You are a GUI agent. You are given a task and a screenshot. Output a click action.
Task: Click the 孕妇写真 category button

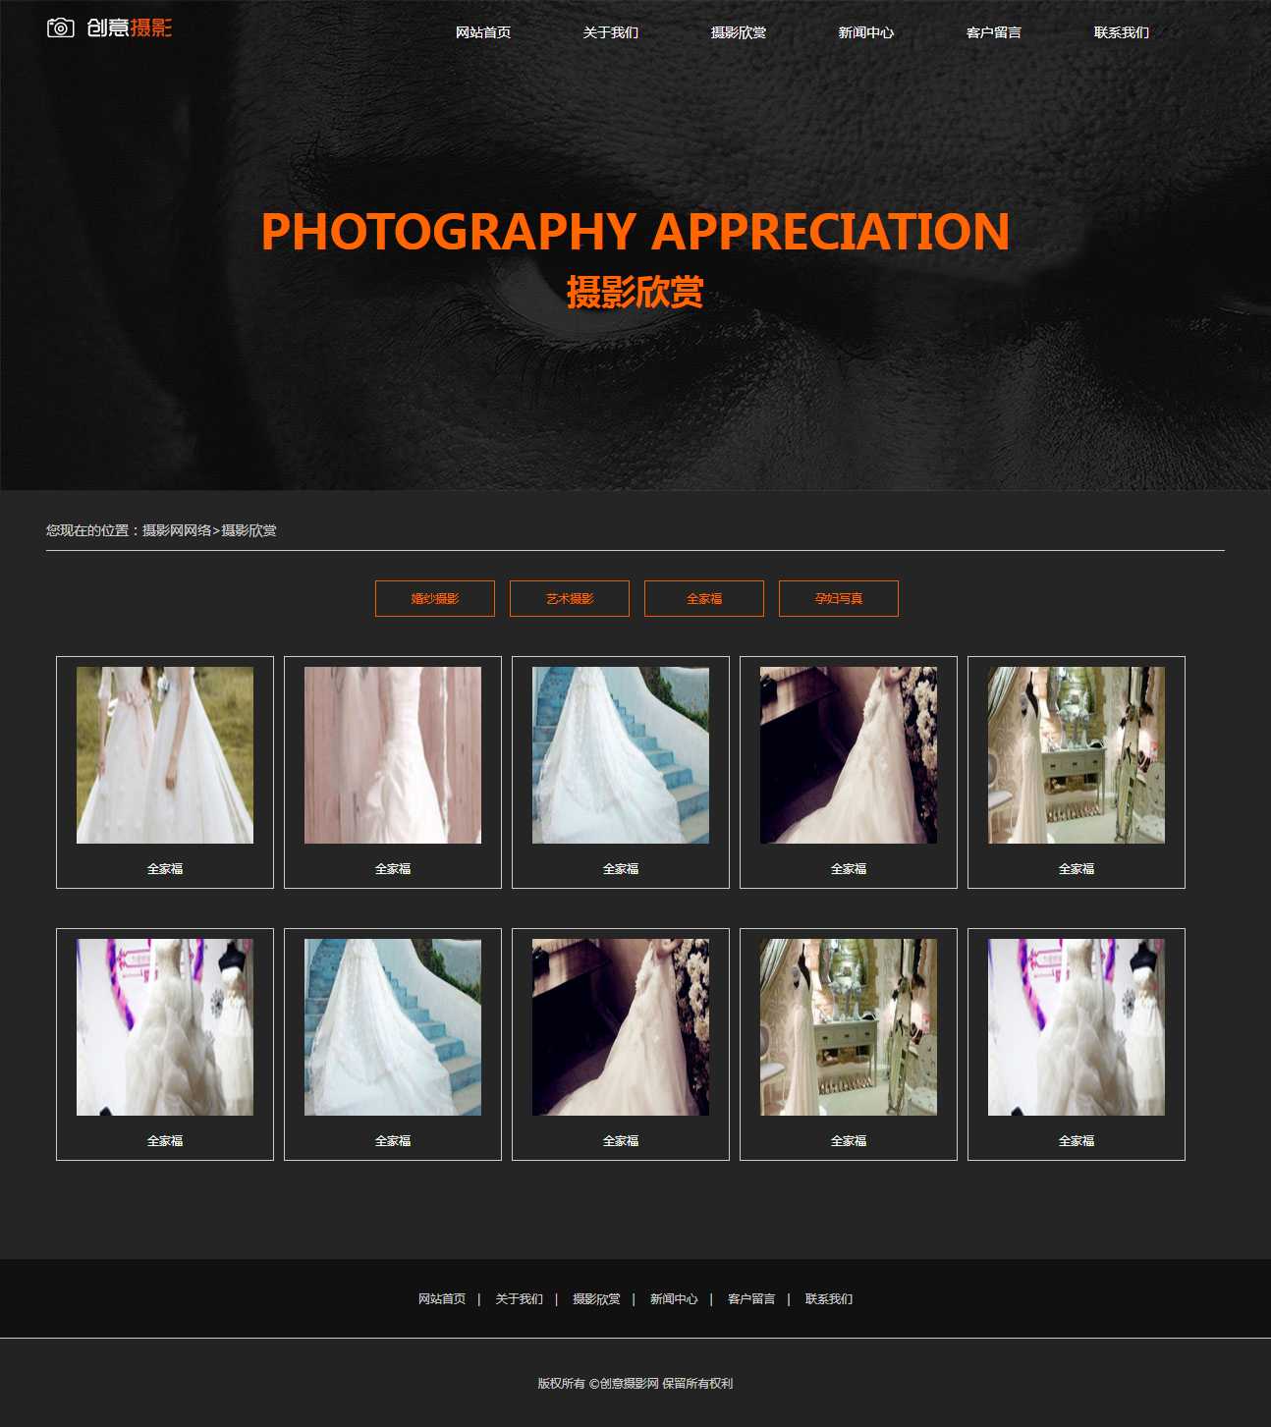tap(839, 598)
